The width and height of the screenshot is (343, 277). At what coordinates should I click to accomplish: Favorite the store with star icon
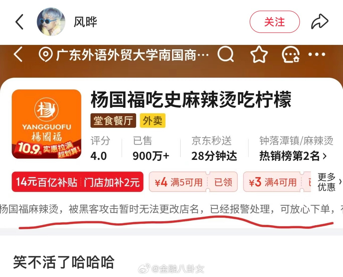point(259,54)
